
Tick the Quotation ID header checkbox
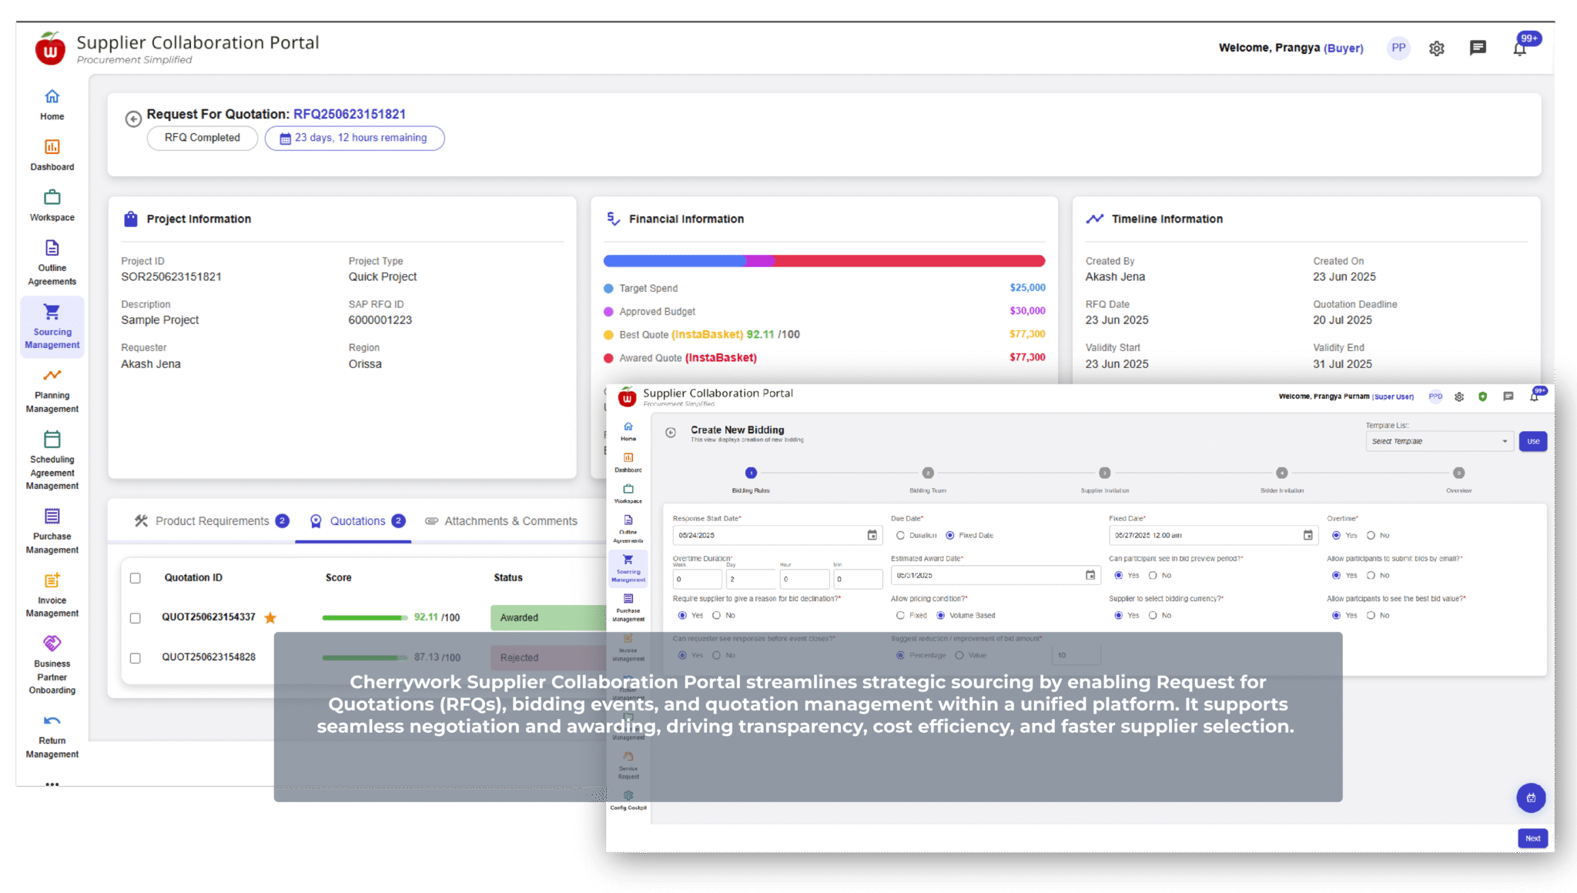pos(136,578)
